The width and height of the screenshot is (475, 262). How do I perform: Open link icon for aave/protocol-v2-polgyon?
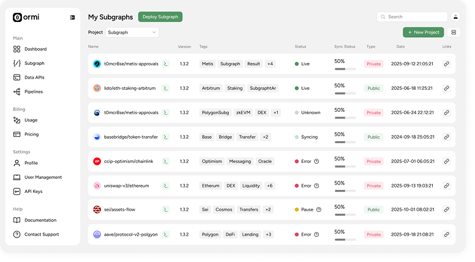click(446, 234)
